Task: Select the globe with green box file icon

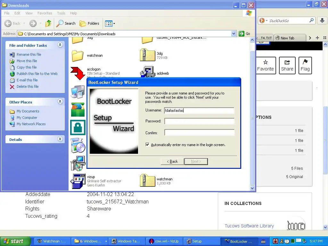Action: (x=78, y=110)
